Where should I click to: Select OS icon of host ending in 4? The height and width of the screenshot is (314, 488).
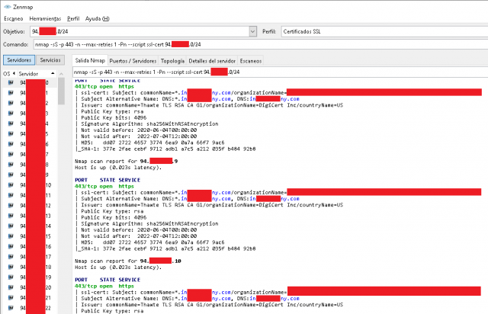[x=11, y=123]
